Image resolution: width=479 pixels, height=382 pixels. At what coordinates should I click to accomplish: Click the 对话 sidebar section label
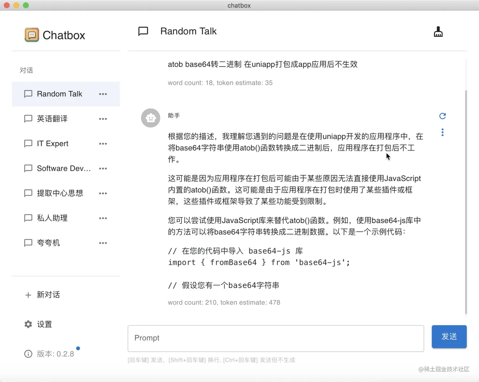pos(26,70)
